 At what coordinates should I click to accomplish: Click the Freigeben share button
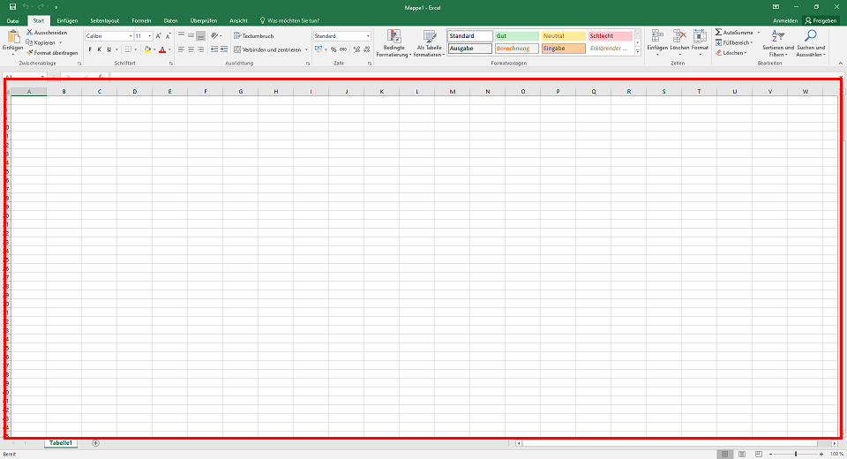[821, 20]
